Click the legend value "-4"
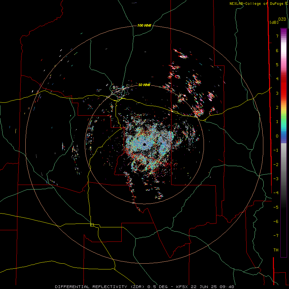 (276, 193)
